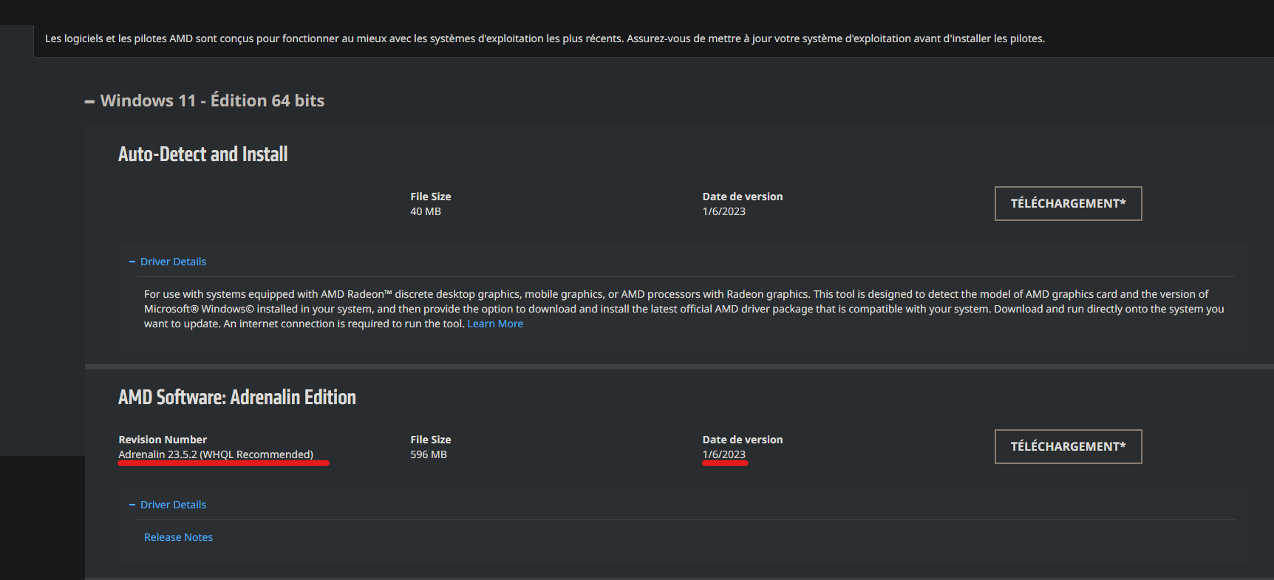Viewport: 1274px width, 580px height.
Task: Click the File Size label under Auto-Detect
Action: click(x=431, y=197)
